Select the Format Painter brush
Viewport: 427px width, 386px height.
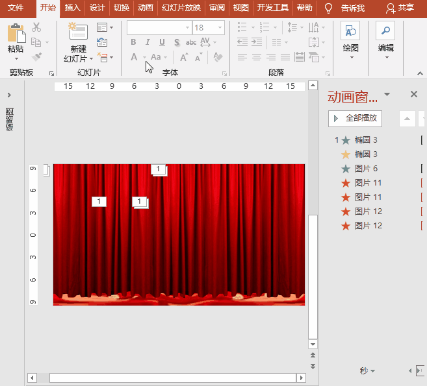[36, 57]
